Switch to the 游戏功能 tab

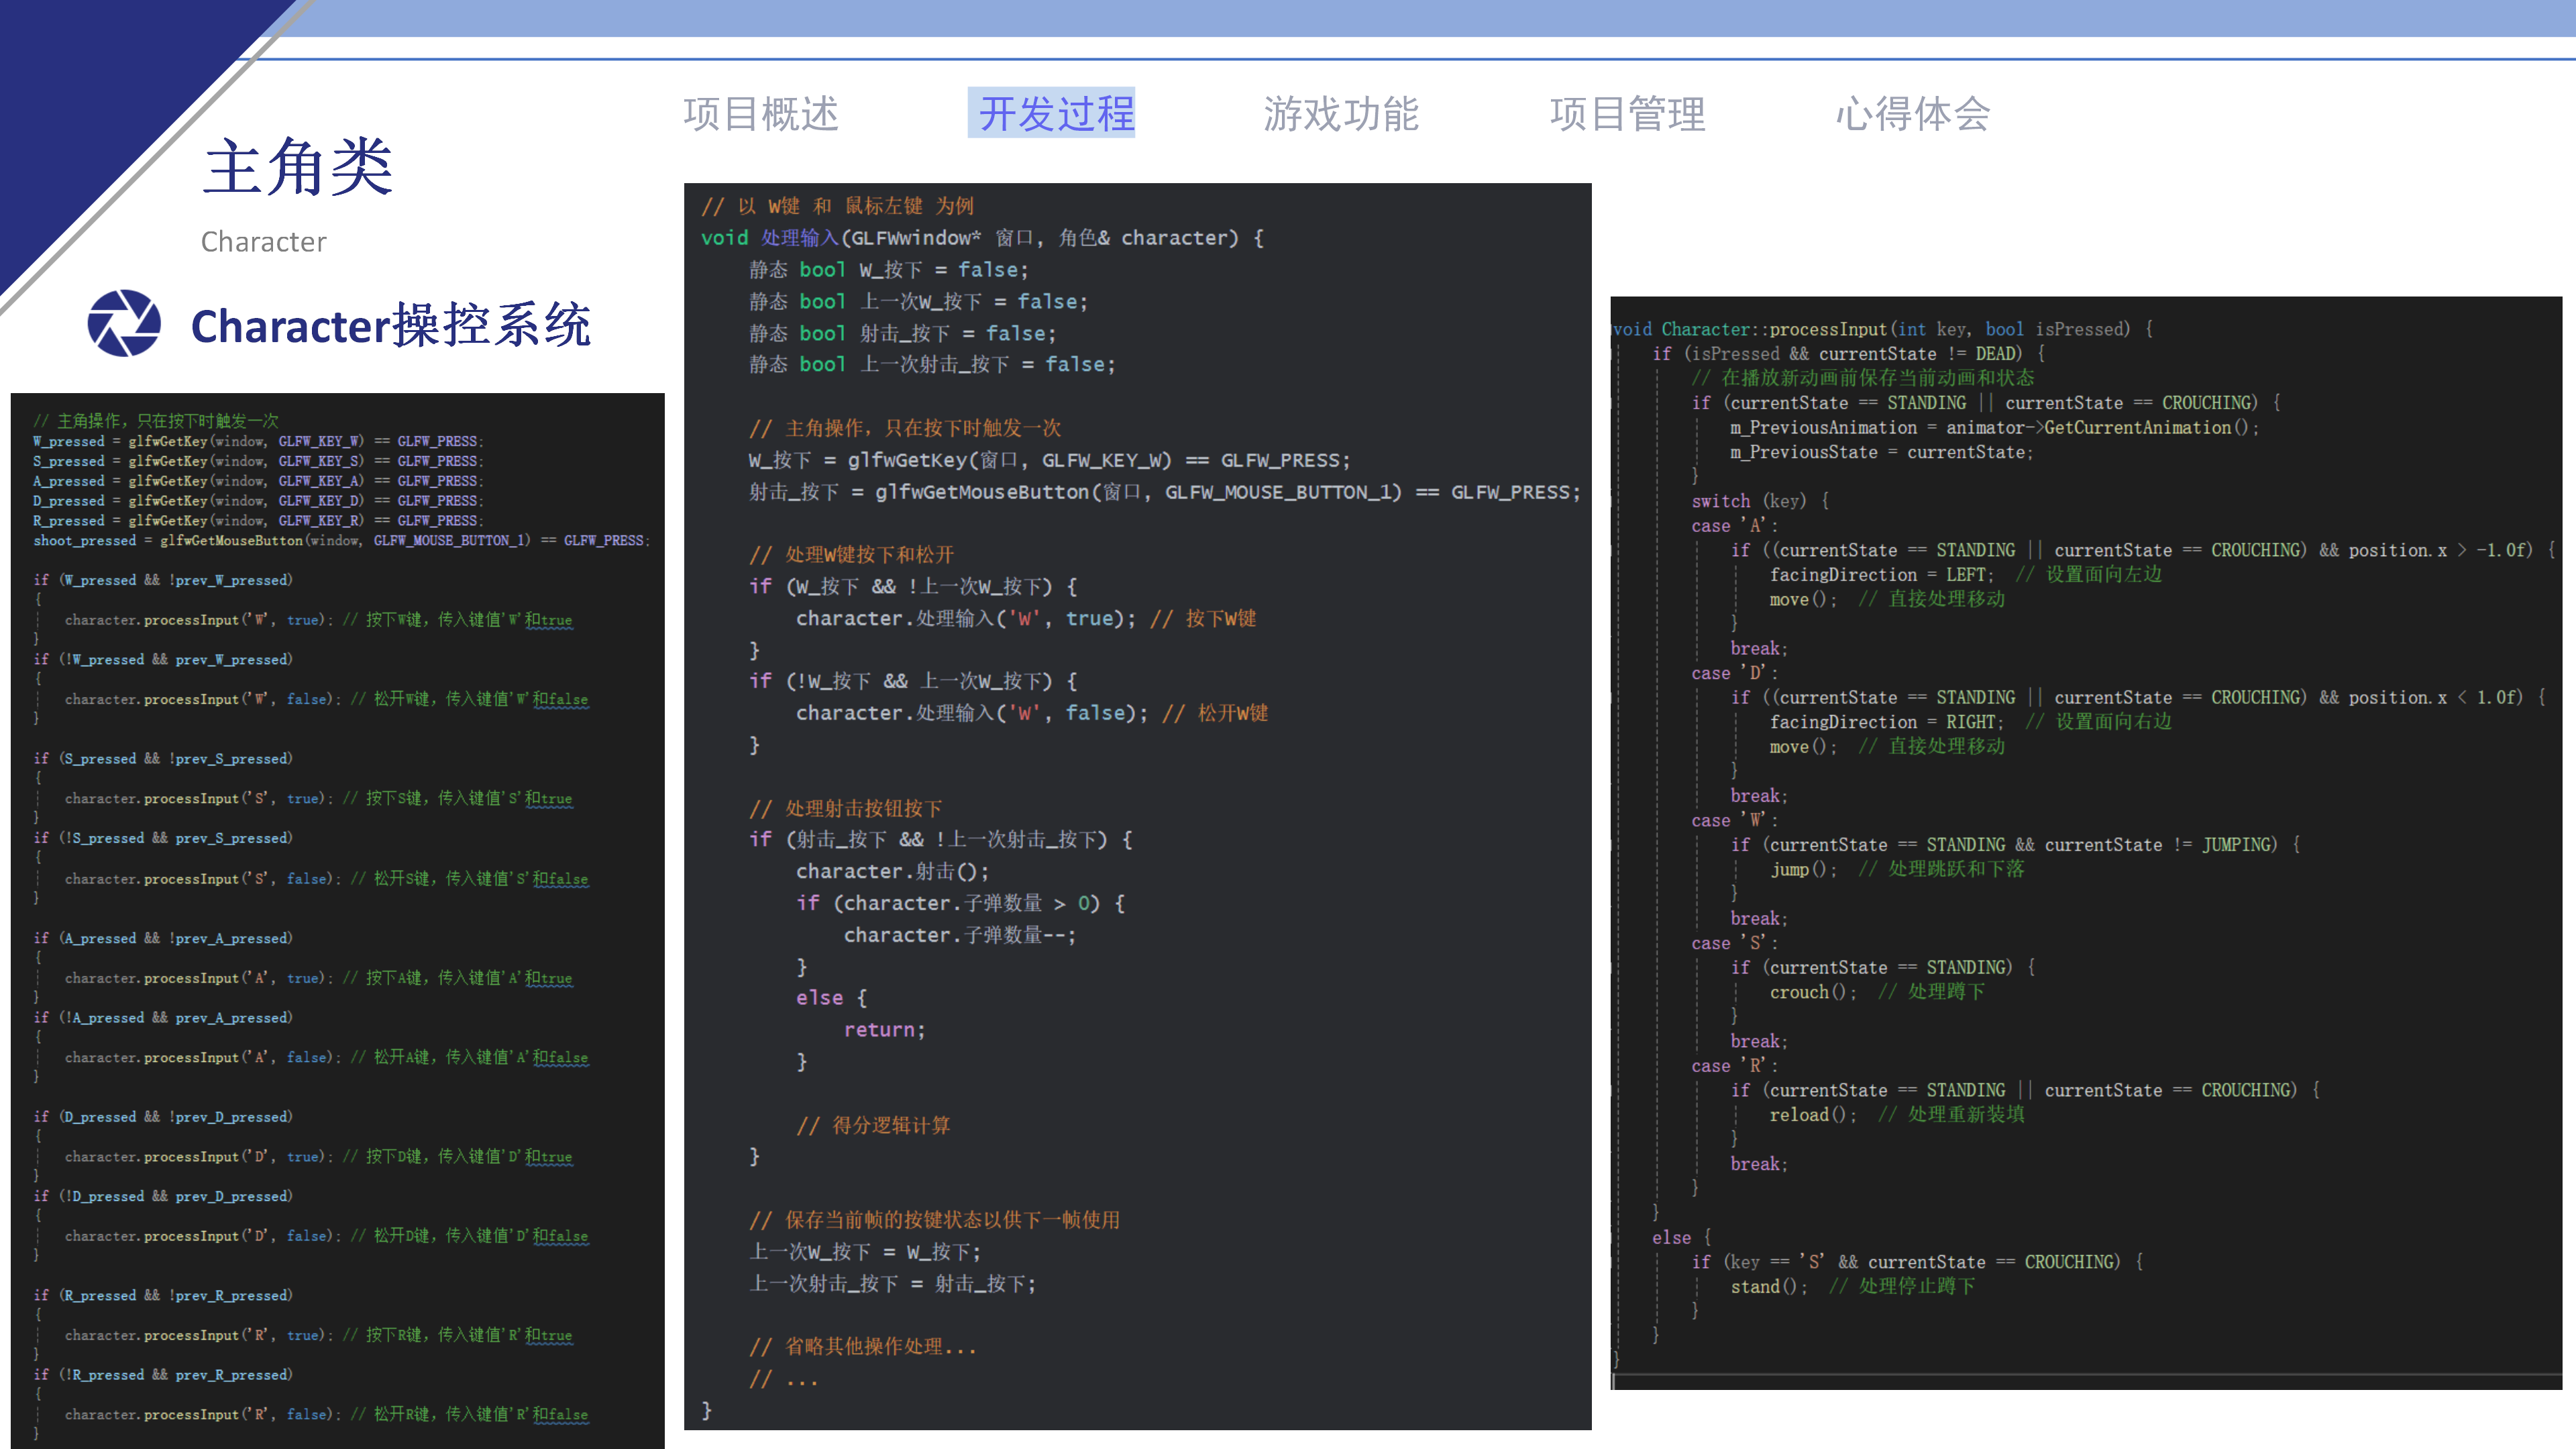[x=1340, y=114]
